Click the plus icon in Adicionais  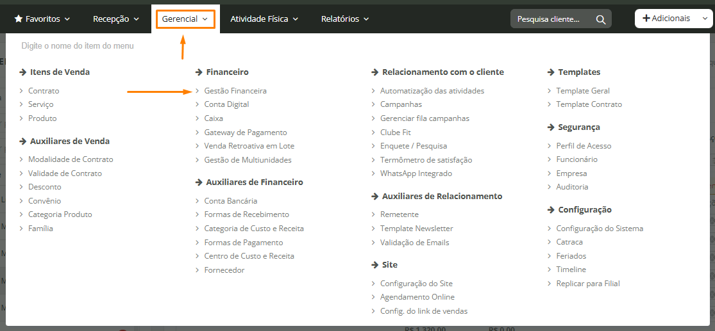click(x=646, y=18)
